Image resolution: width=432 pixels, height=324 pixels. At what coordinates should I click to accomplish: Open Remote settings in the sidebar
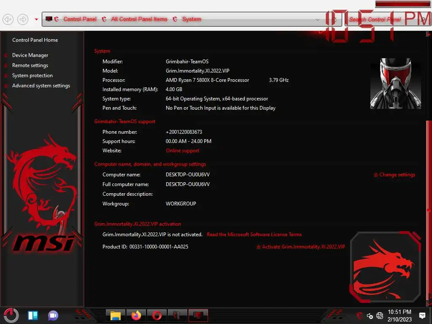click(x=30, y=65)
